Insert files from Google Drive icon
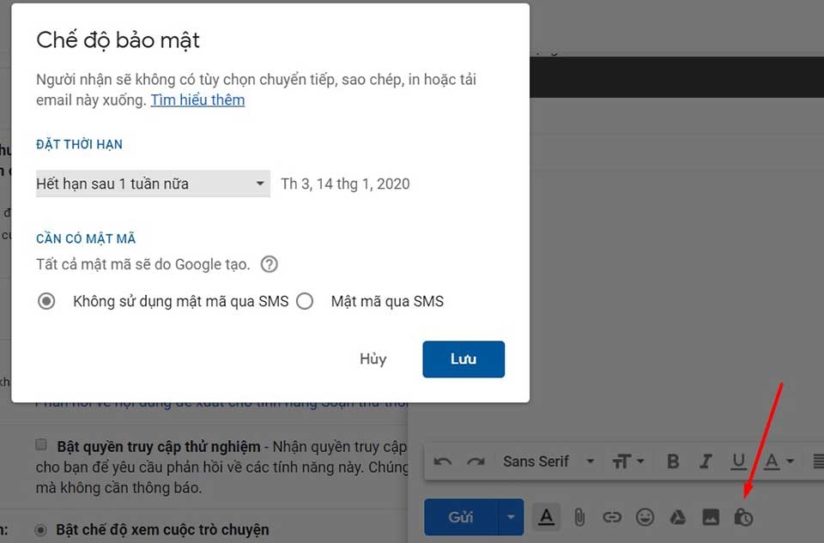This screenshot has width=824, height=543. [x=678, y=517]
